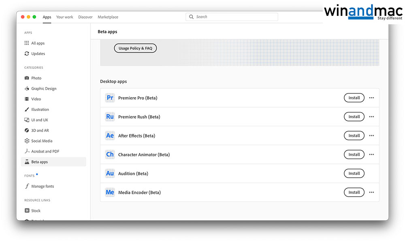Screen dimensions: 405x242
Task: Expand more options menu for After Effects (Beta)
Action: tap(371, 136)
